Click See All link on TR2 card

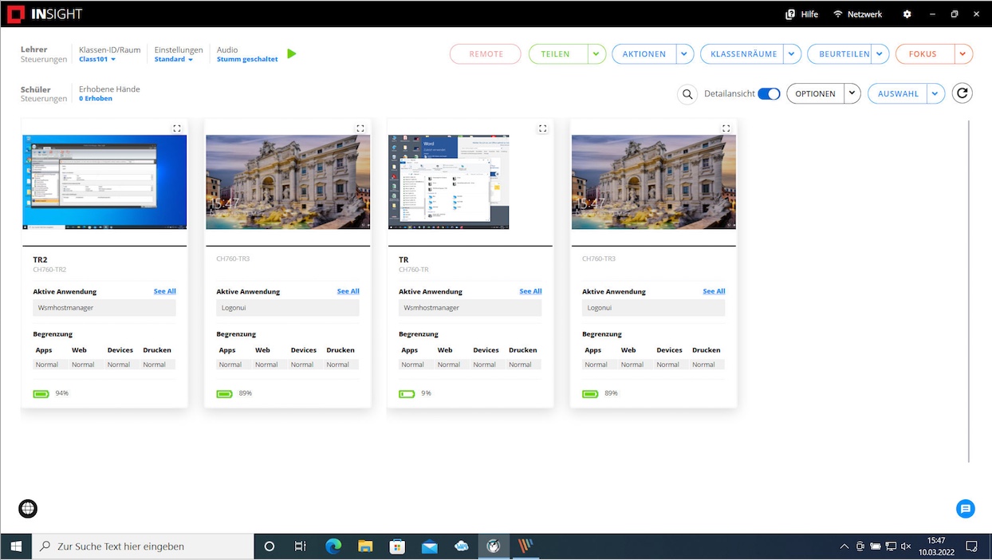pyautogui.click(x=164, y=291)
